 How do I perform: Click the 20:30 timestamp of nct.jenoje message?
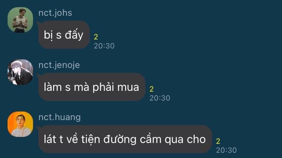pos(160,98)
